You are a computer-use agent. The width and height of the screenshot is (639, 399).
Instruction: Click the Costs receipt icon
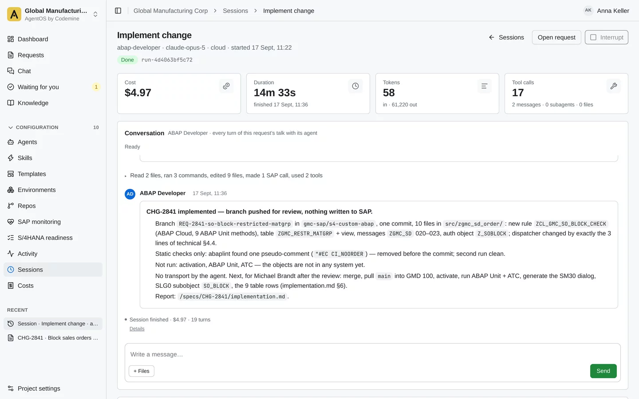pos(11,286)
